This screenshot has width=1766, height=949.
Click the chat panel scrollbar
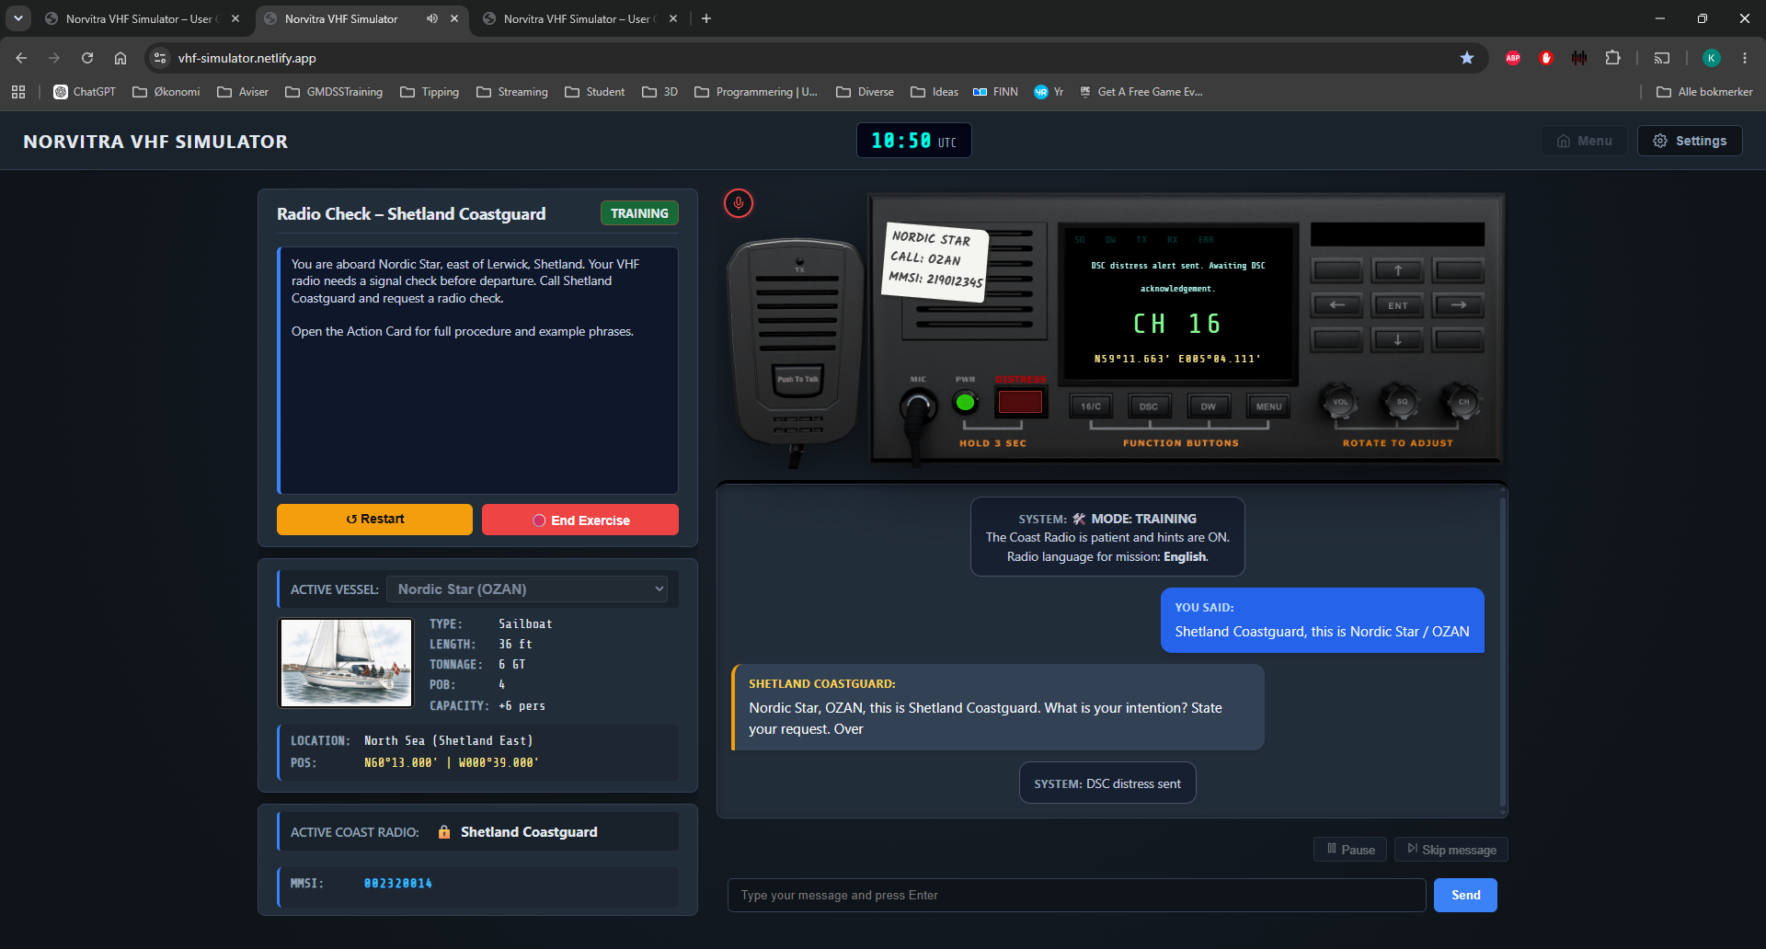[1503, 653]
